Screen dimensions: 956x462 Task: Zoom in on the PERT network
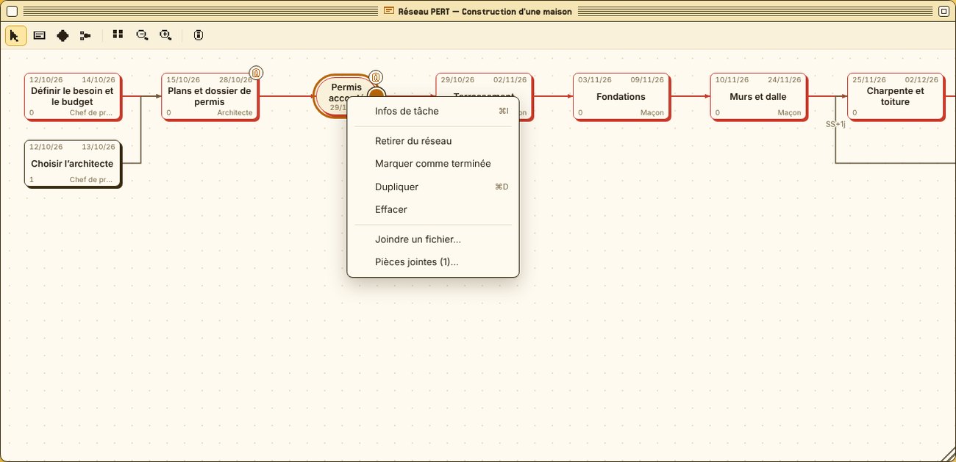click(x=166, y=35)
